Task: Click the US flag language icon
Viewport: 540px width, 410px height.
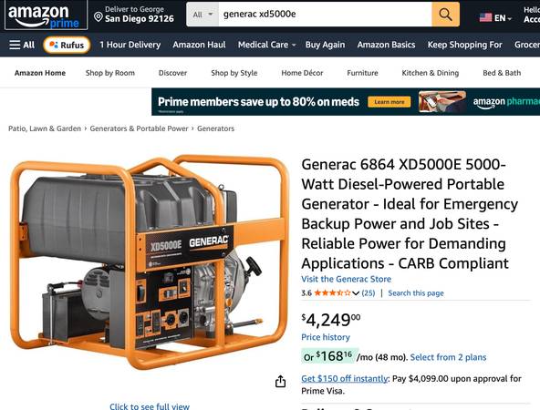Action: click(485, 17)
